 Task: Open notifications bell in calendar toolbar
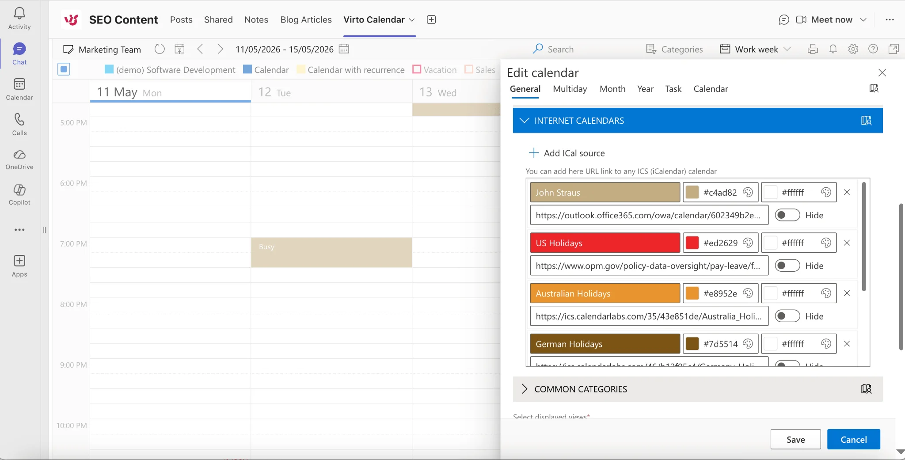point(833,49)
